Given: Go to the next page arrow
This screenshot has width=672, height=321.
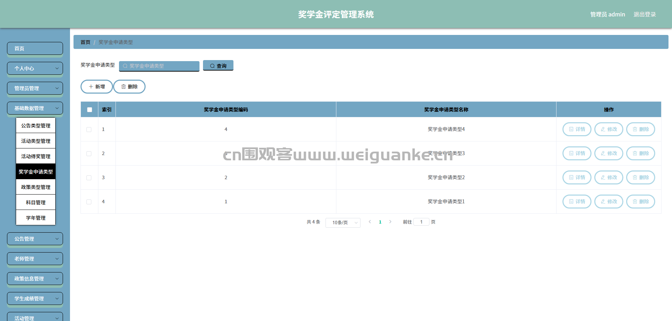Looking at the screenshot, I should (x=390, y=222).
